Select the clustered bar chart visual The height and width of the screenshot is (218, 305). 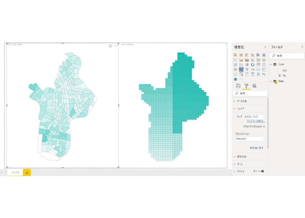pos(247,55)
